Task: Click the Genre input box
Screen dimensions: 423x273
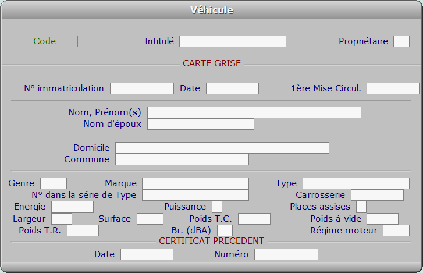Action: [54, 183]
